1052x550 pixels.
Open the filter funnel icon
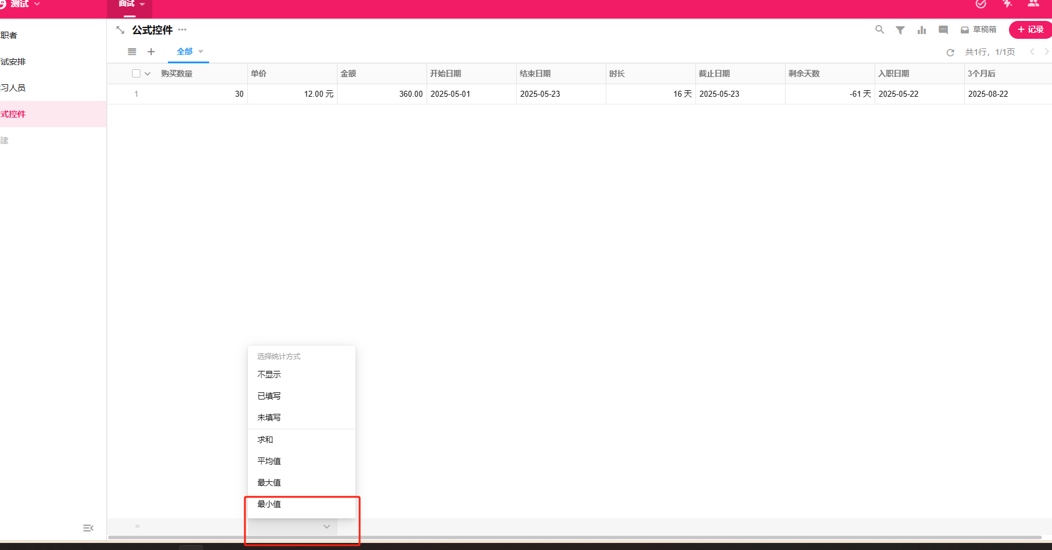pos(900,30)
